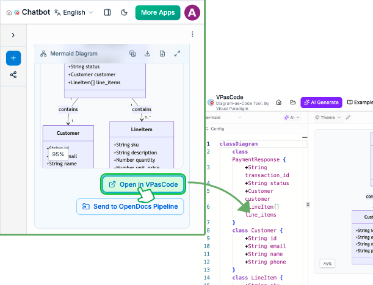373x285 pixels.
Task: Click Open in VPasCode button
Action: (x=143, y=184)
